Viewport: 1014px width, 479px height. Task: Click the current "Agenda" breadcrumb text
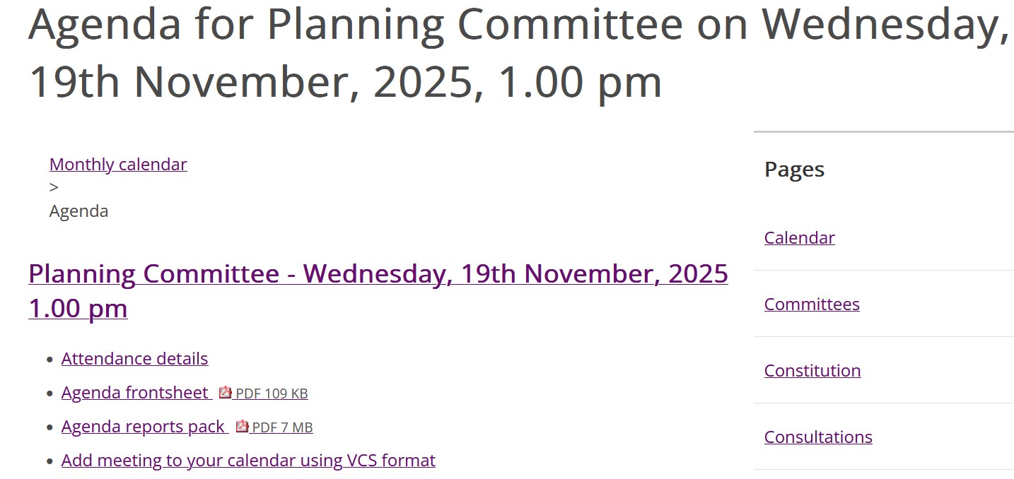(x=78, y=211)
